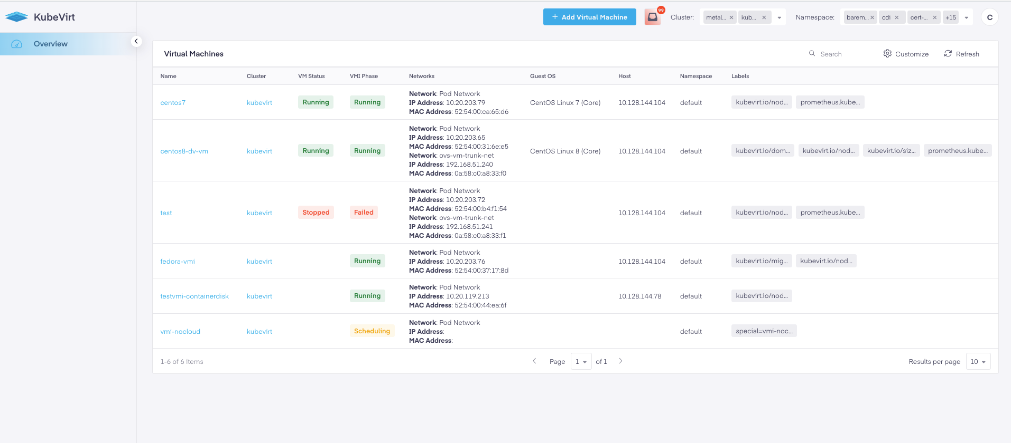Remove the kub cluster filter chip

(764, 17)
